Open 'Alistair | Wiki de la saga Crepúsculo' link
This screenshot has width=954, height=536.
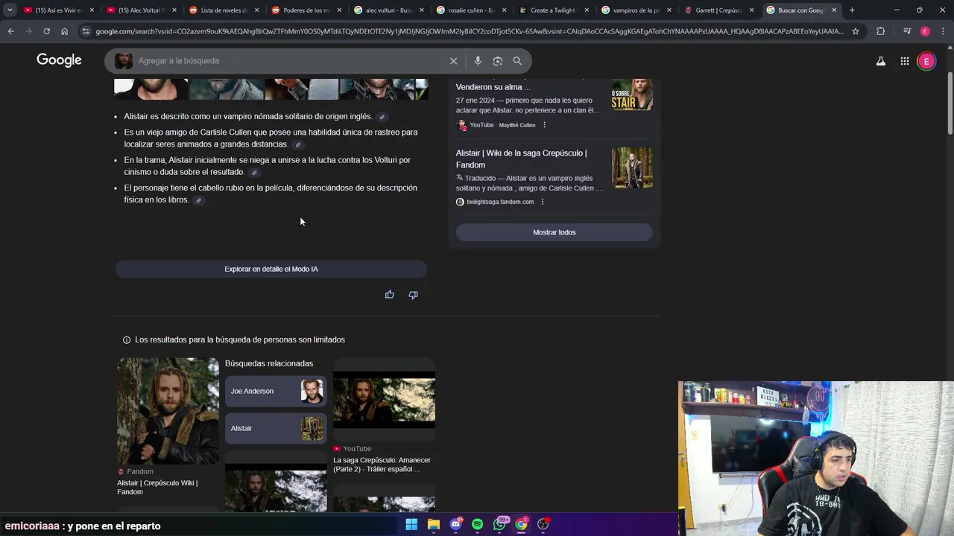(522, 159)
